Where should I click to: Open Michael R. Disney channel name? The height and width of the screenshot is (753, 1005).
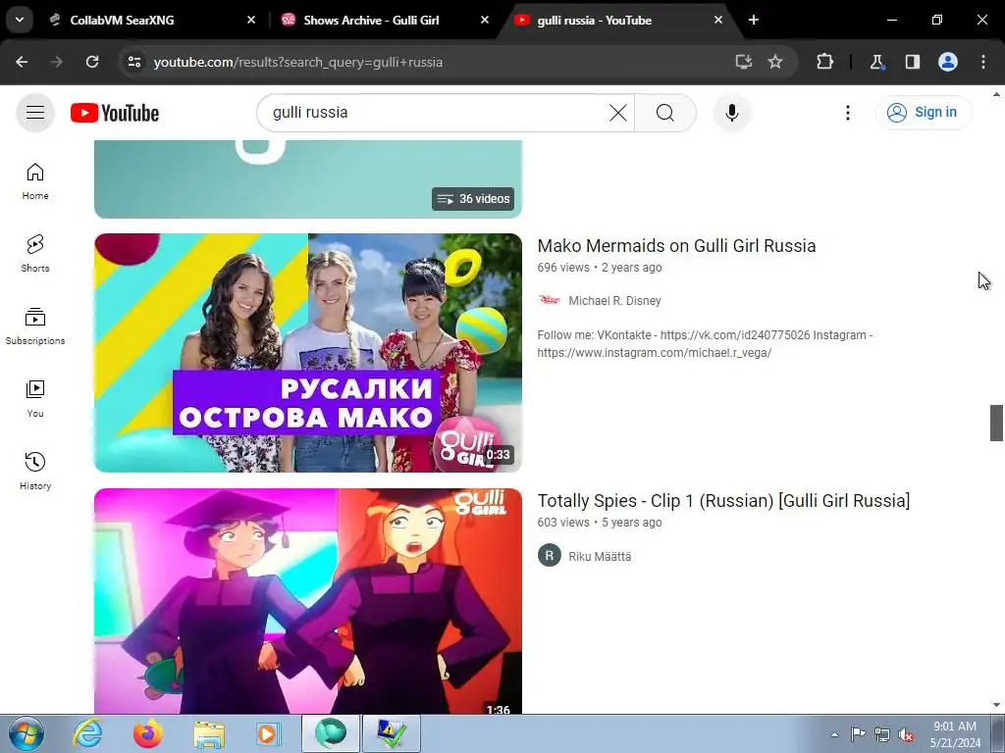(614, 301)
